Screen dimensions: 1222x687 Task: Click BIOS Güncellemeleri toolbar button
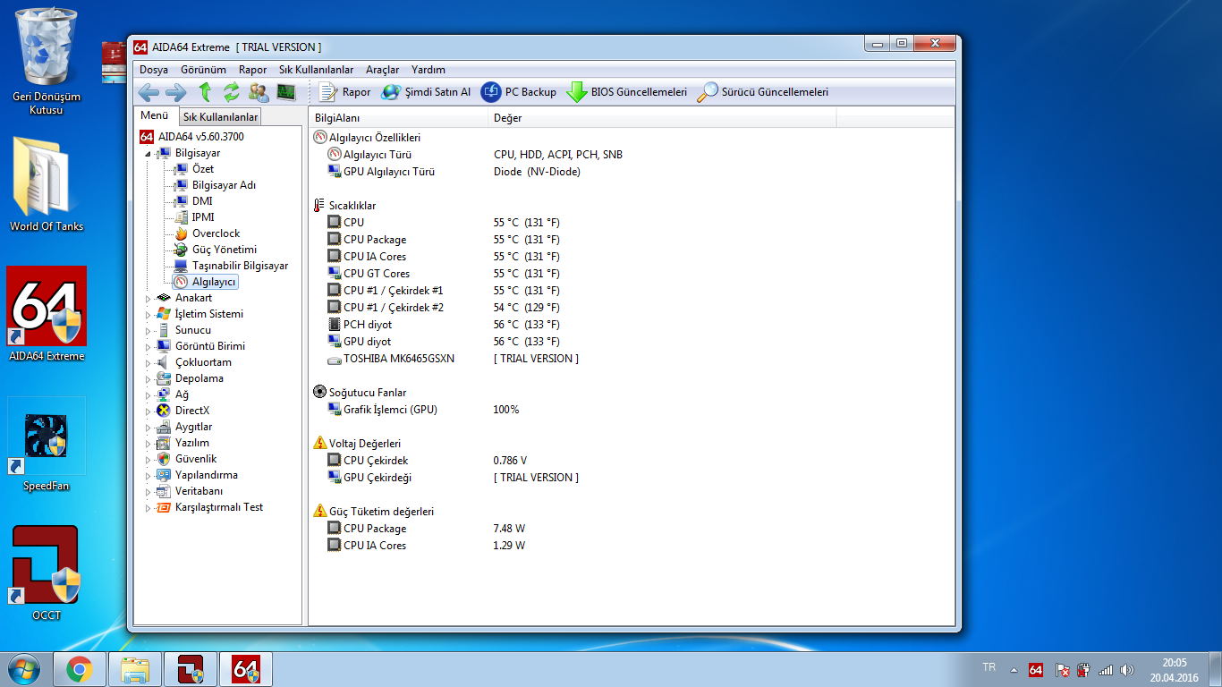pos(626,91)
